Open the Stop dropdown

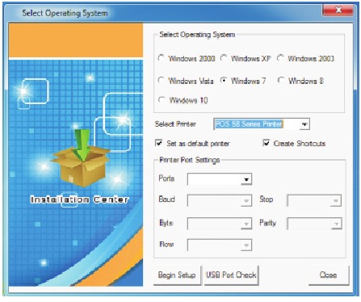(336, 201)
